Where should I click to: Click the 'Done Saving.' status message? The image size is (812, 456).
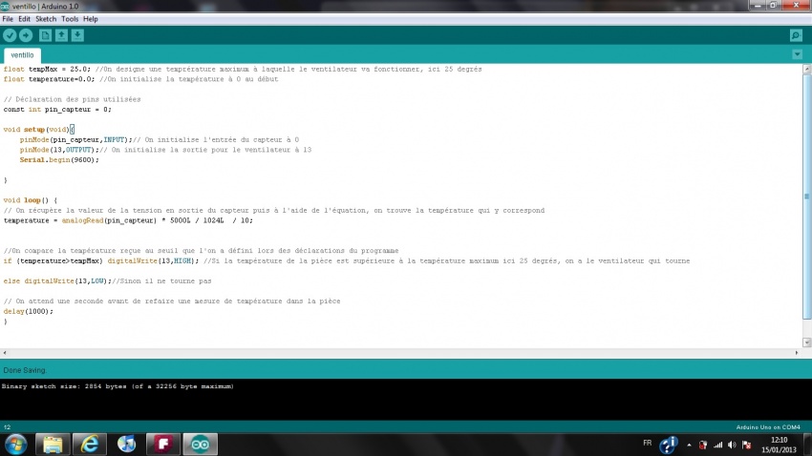click(25, 370)
